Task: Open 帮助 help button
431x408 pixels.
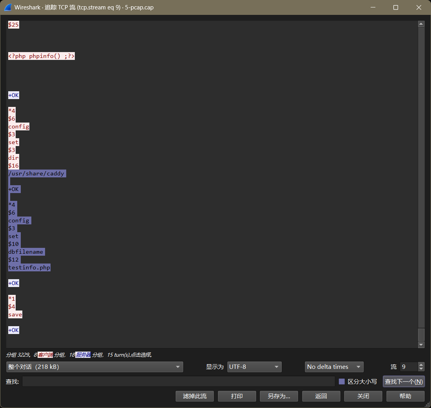Action: coord(405,396)
